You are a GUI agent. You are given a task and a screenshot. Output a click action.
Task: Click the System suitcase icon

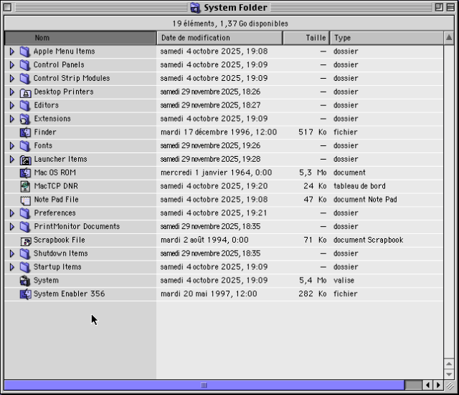[25, 281]
